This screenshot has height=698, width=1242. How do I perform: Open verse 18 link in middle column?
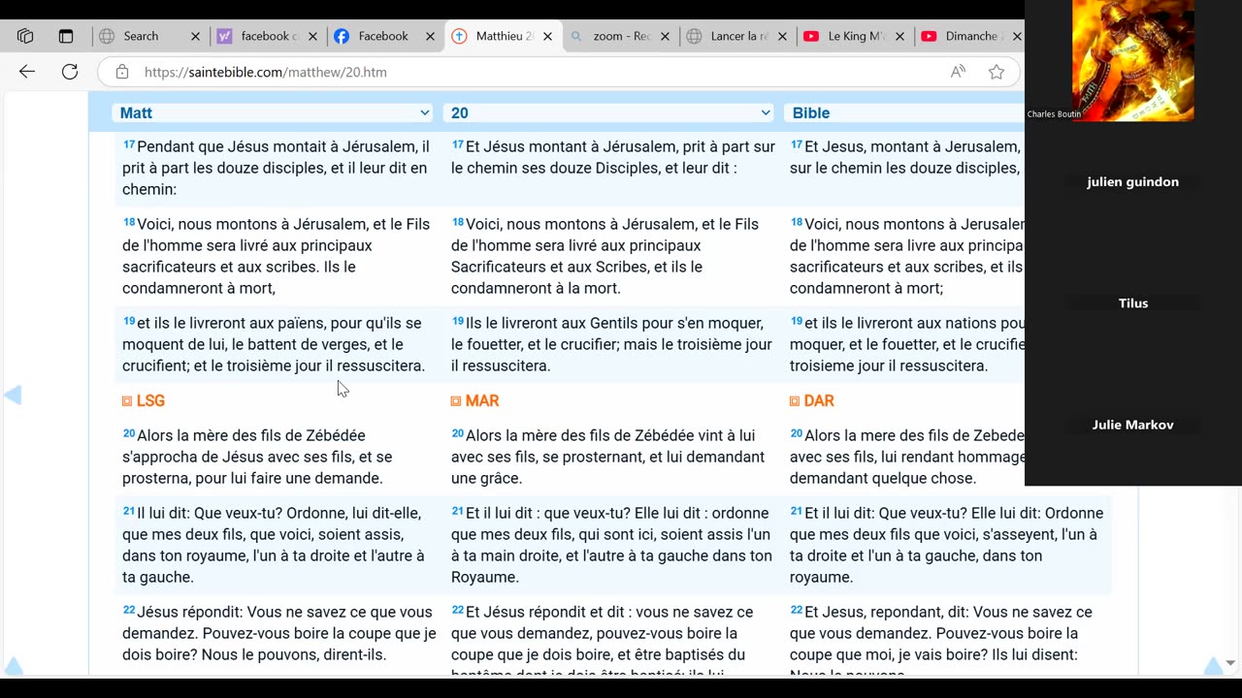tap(458, 222)
